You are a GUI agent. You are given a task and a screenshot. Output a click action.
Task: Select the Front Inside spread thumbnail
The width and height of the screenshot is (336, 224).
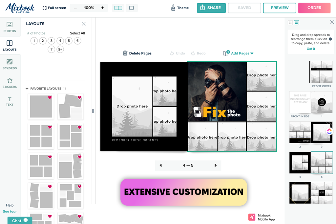coord(311,102)
